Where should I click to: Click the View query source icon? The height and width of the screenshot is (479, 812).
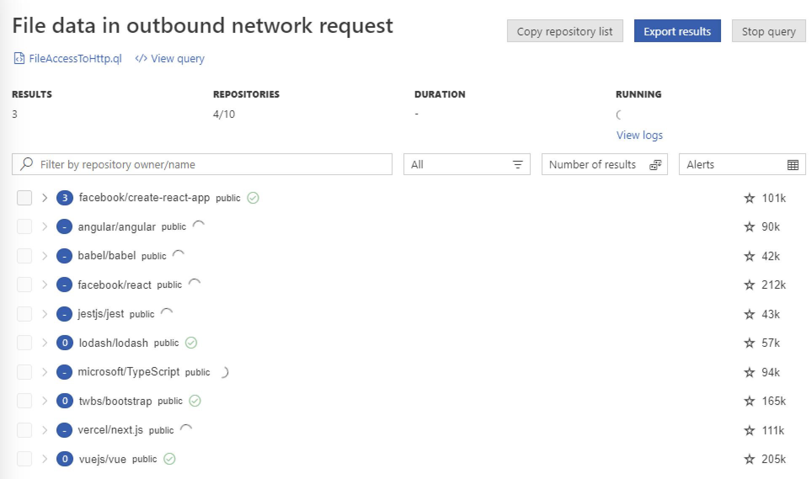coord(142,58)
